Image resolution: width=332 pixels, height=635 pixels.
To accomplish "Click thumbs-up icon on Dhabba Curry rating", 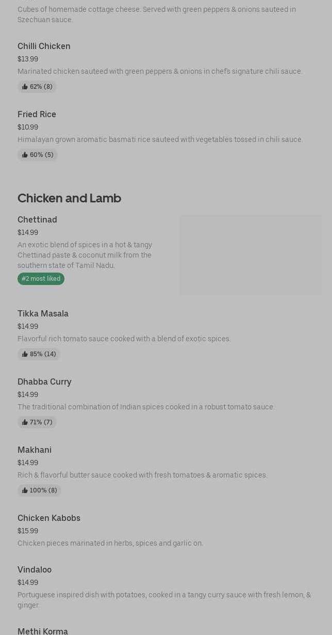I will tap(25, 422).
